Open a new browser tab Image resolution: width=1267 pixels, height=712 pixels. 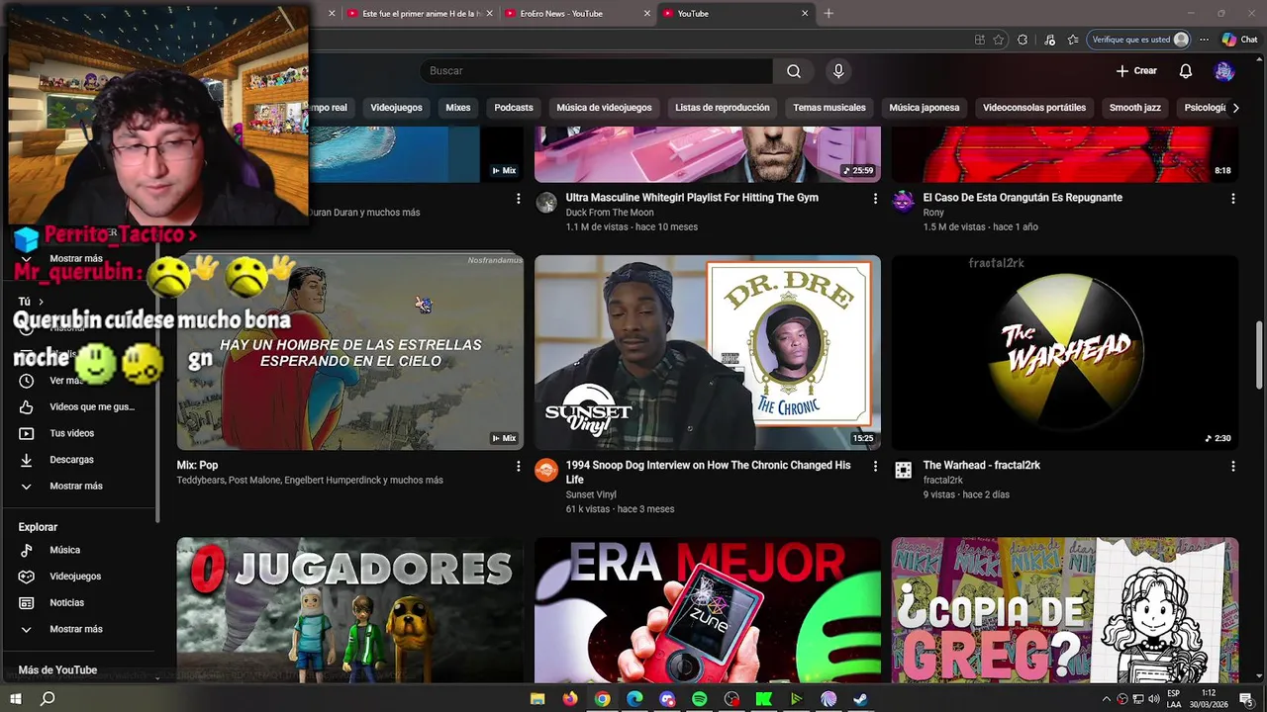point(828,14)
